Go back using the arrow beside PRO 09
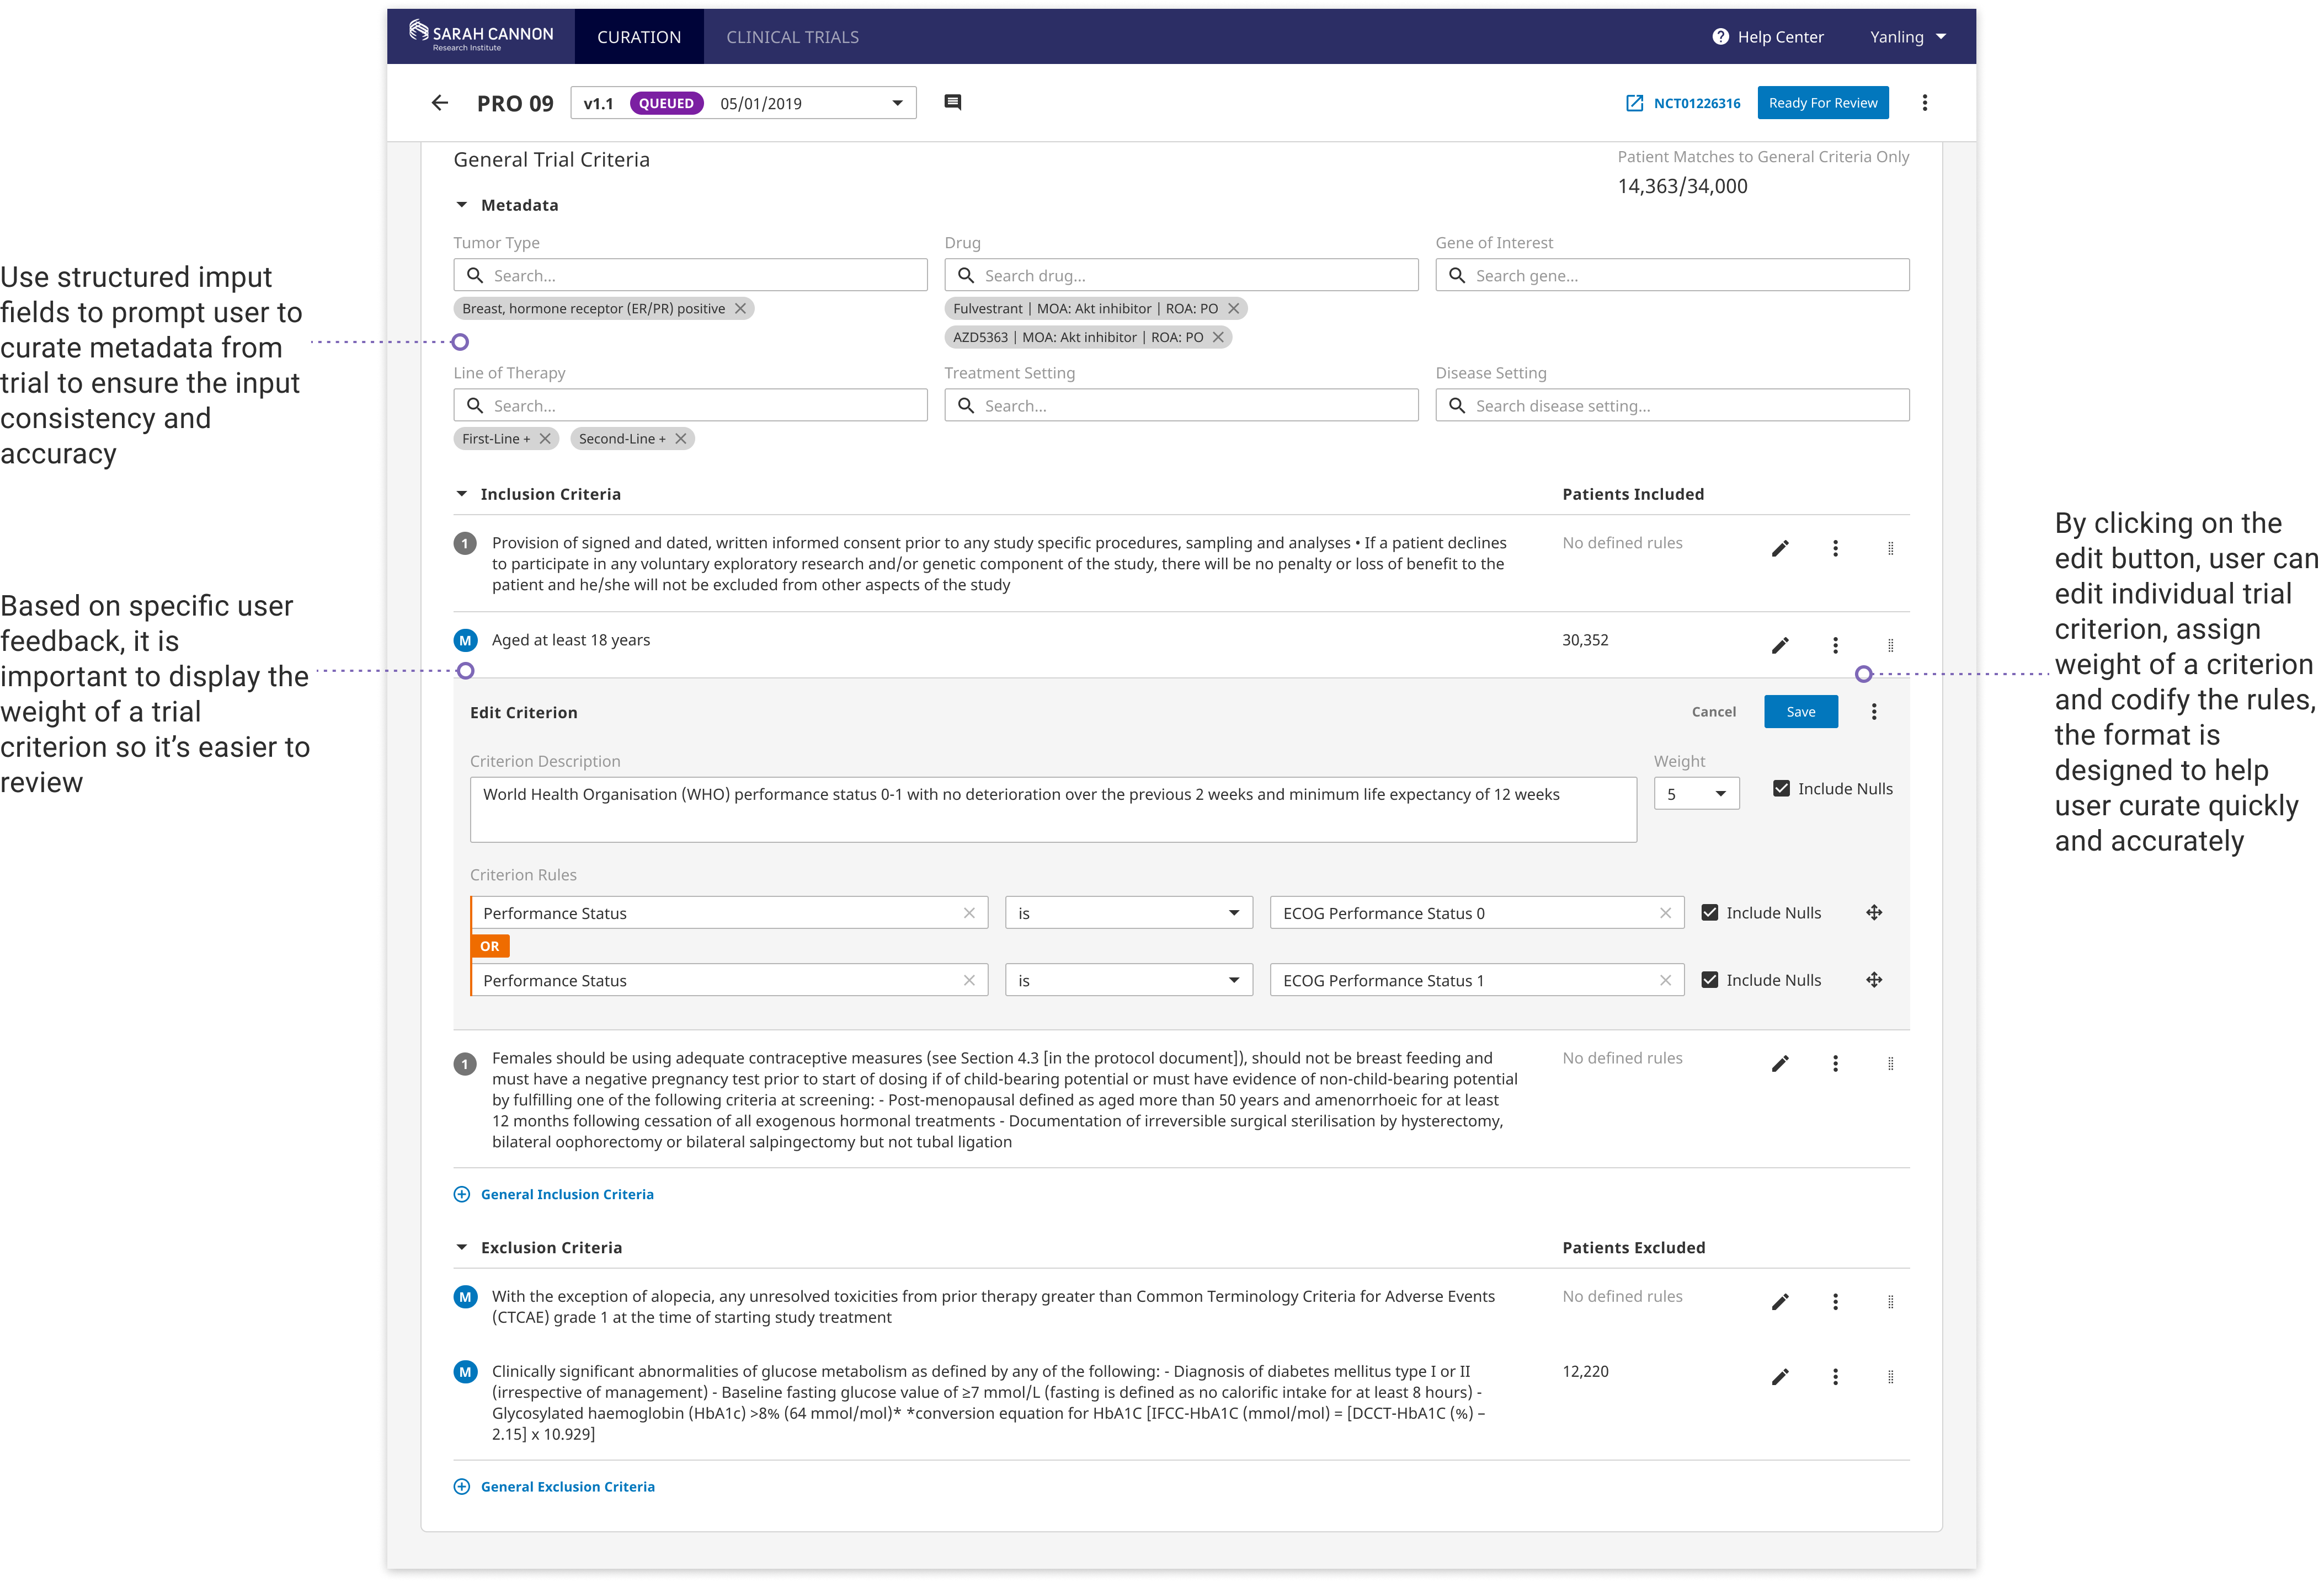The height and width of the screenshot is (1582, 2324). point(439,103)
